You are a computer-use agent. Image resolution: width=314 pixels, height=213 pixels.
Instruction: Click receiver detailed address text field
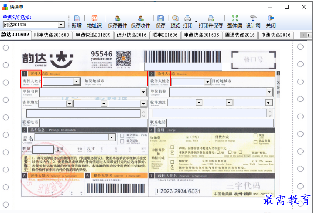click(209, 113)
